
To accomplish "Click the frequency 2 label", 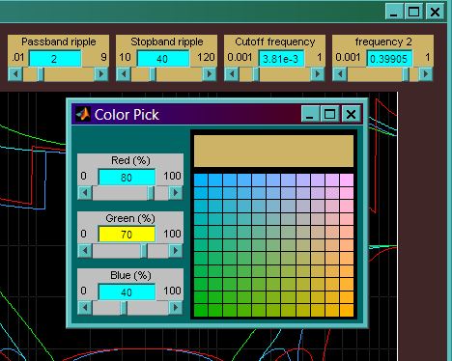I will [x=383, y=42].
